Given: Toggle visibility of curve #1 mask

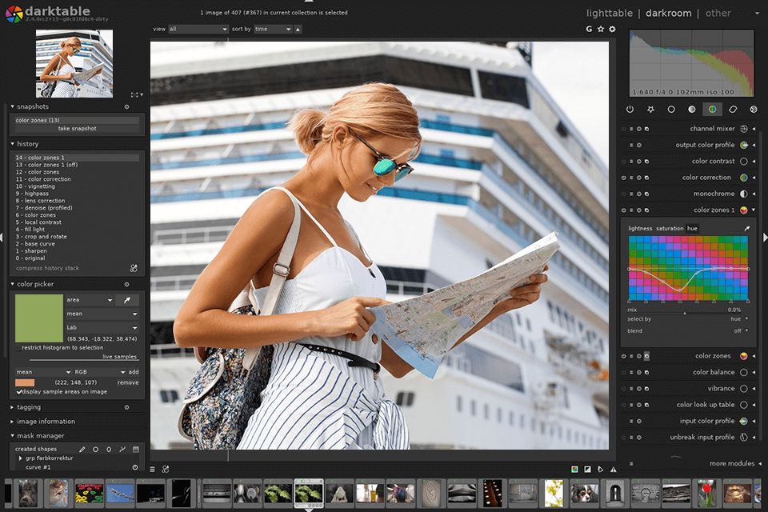Looking at the screenshot, I should (x=135, y=467).
